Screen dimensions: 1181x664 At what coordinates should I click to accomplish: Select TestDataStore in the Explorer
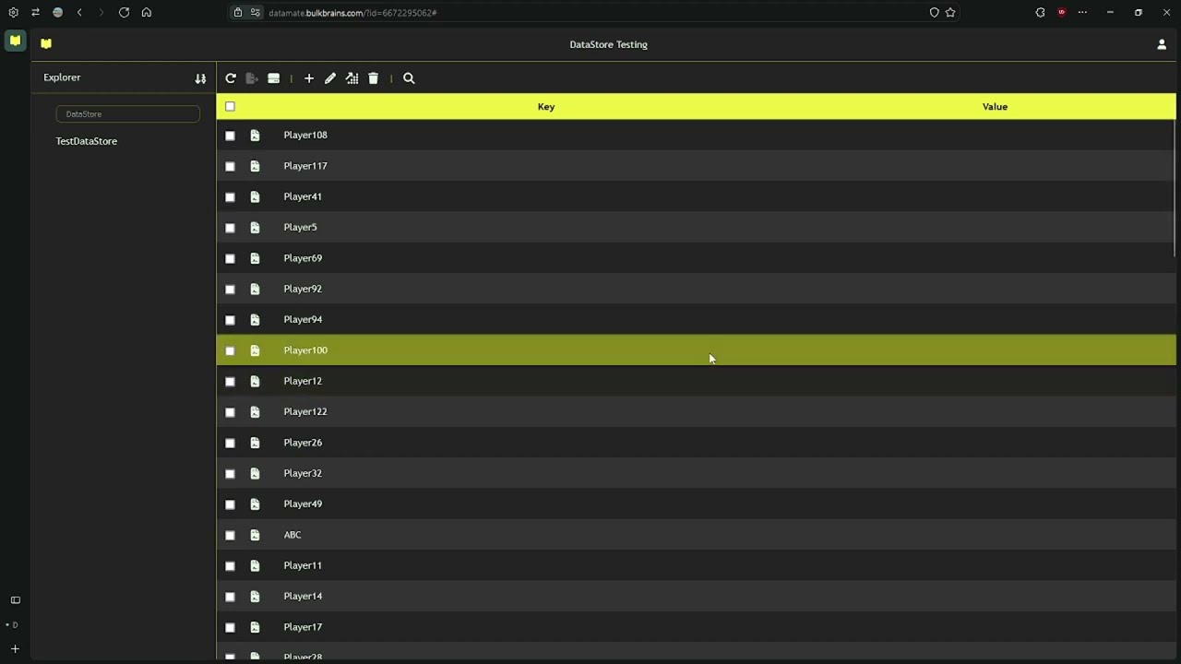(86, 141)
